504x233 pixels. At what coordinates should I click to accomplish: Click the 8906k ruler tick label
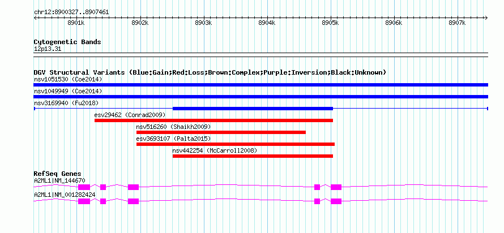coord(394,23)
